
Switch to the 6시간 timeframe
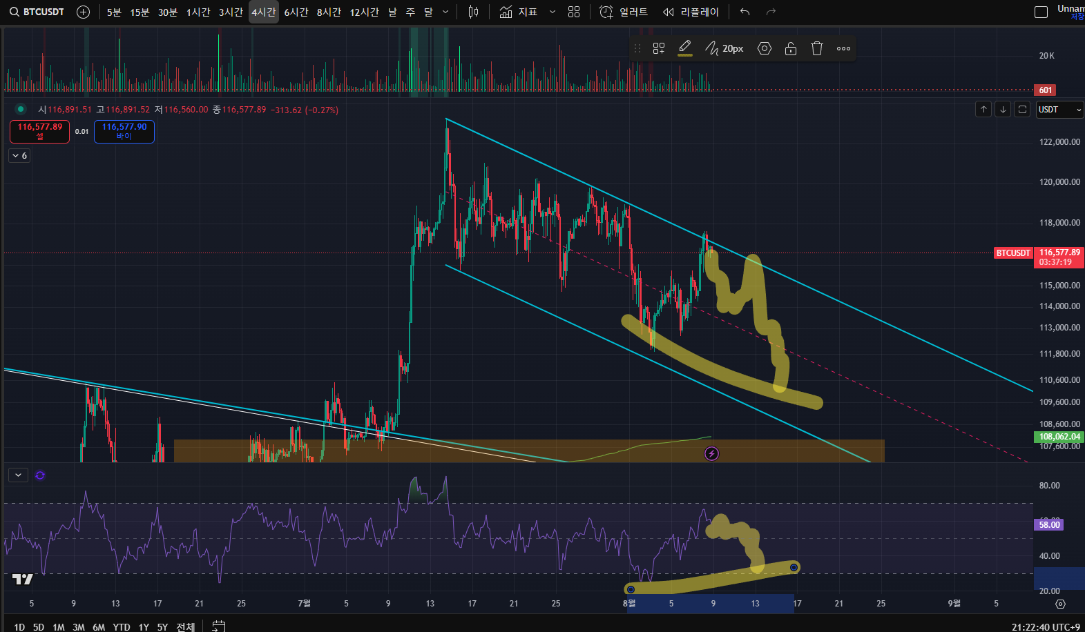pyautogui.click(x=296, y=12)
